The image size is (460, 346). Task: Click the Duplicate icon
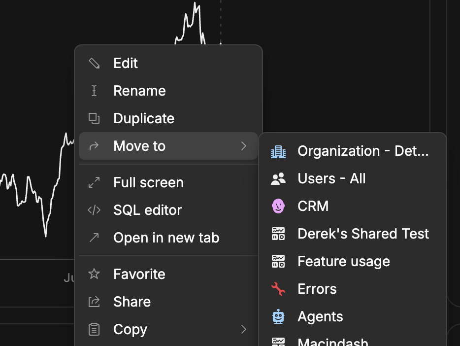[x=94, y=118]
